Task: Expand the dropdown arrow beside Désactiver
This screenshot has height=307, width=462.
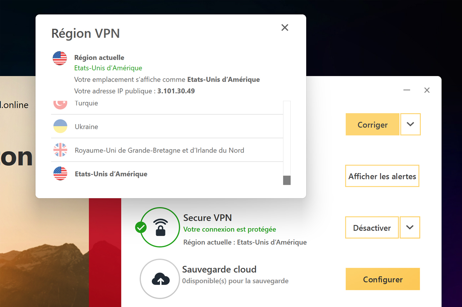Action: click(410, 227)
